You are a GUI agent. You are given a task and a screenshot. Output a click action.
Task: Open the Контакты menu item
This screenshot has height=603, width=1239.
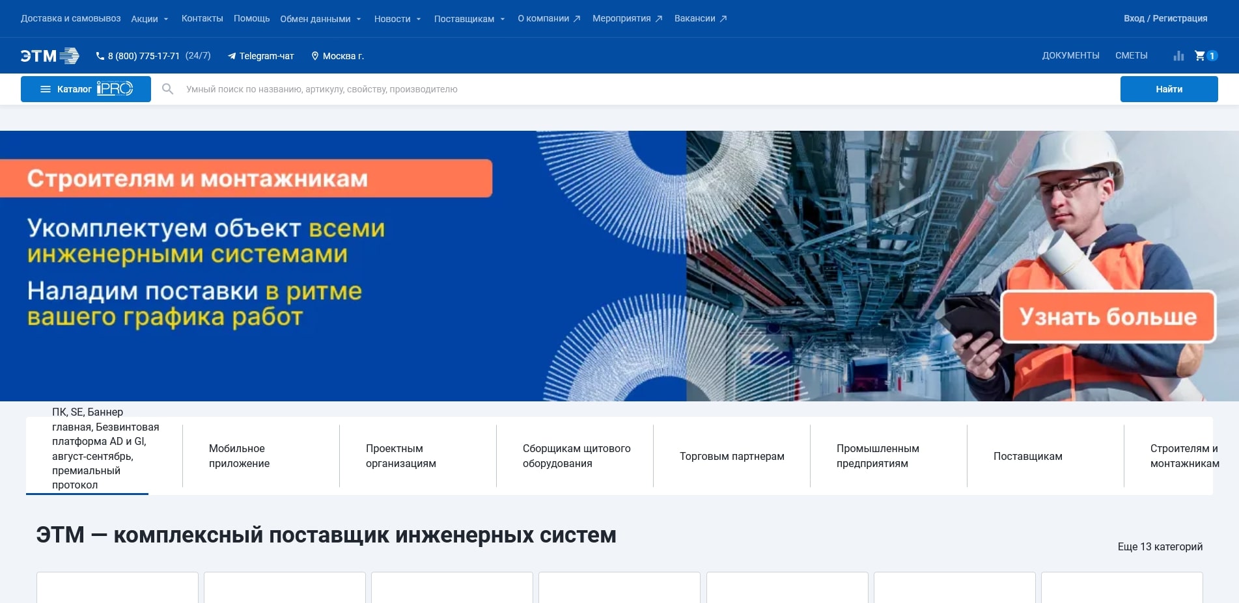(202, 18)
